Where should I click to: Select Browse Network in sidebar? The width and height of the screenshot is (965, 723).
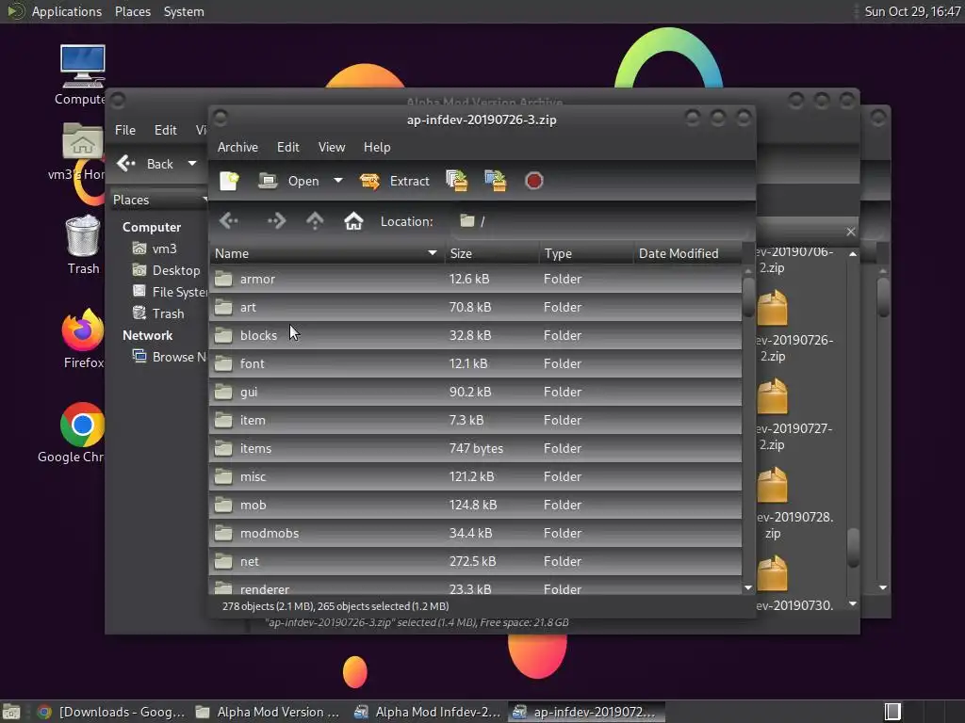pyautogui.click(x=170, y=357)
